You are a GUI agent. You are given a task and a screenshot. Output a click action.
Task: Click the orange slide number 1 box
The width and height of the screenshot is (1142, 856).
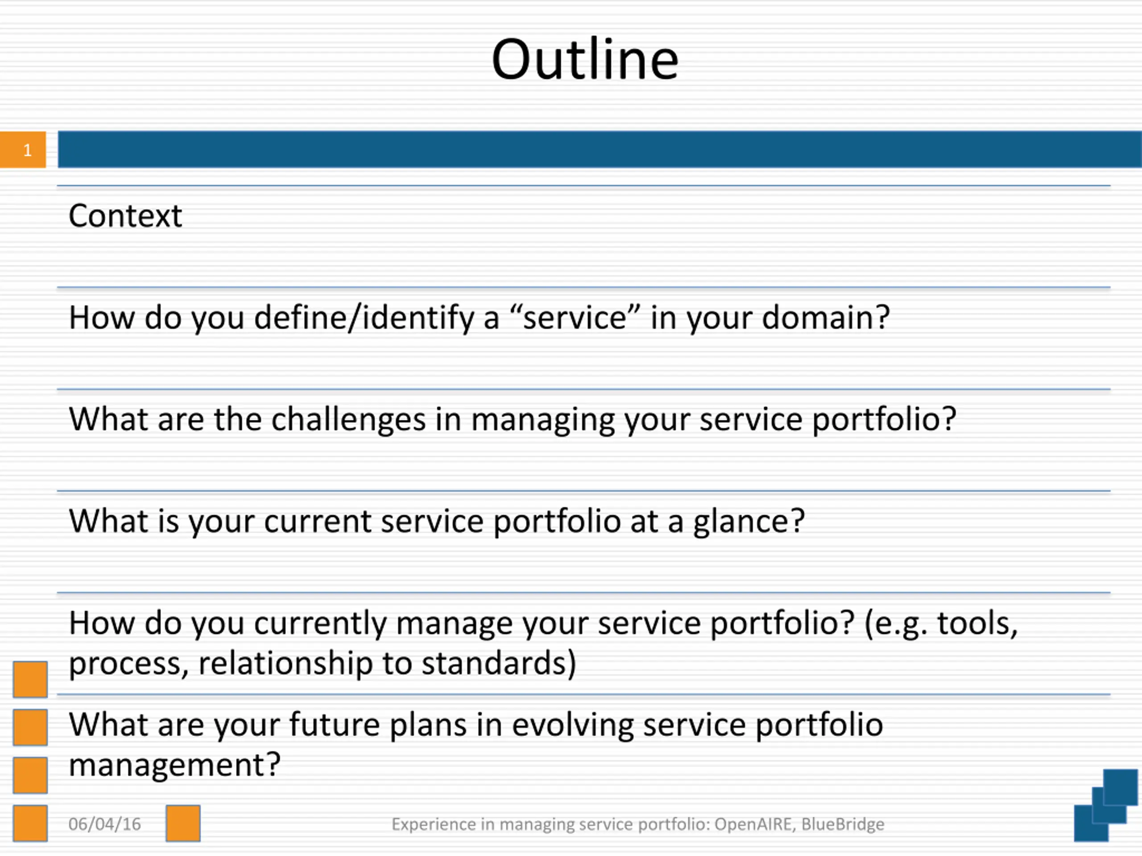tap(23, 150)
